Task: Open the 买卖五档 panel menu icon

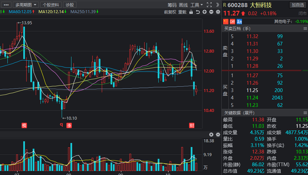Action: click(x=305, y=29)
